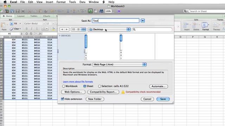Open the purple Help question mark icon

pyautogui.click(x=119, y=11)
